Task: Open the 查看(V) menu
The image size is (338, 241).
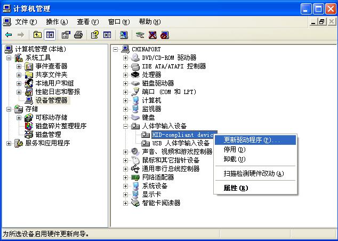Action: pos(88,22)
